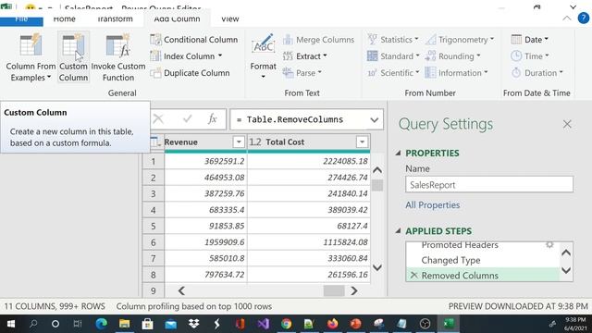Open Invoke Custom Function
Viewport: 592px width, 333px height.
point(118,57)
